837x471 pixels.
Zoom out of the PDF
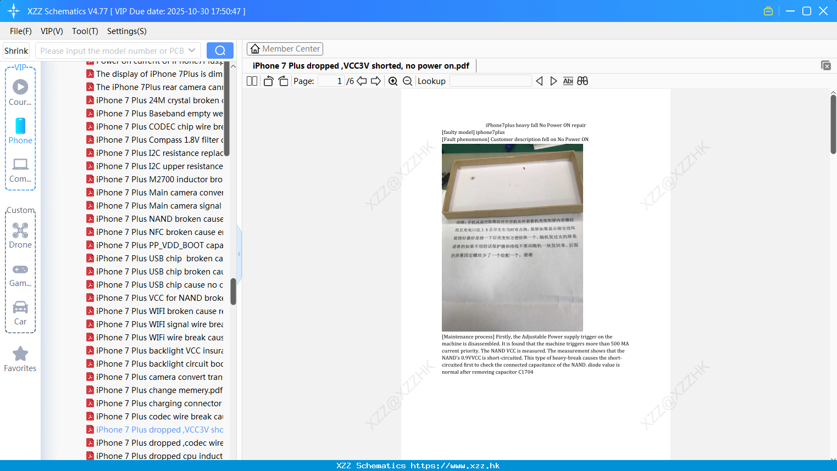[x=407, y=81]
